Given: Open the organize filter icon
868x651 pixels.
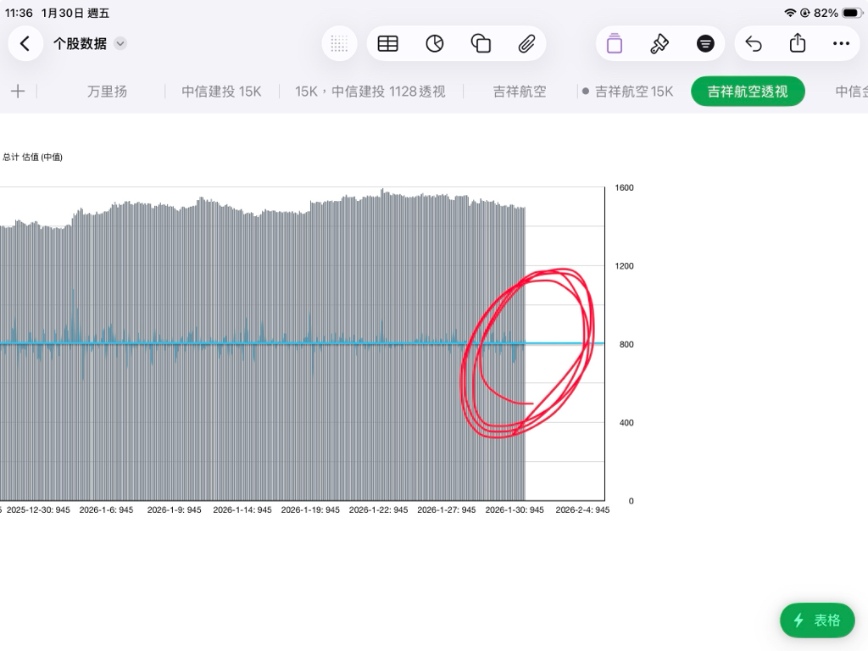Looking at the screenshot, I should pyautogui.click(x=705, y=44).
